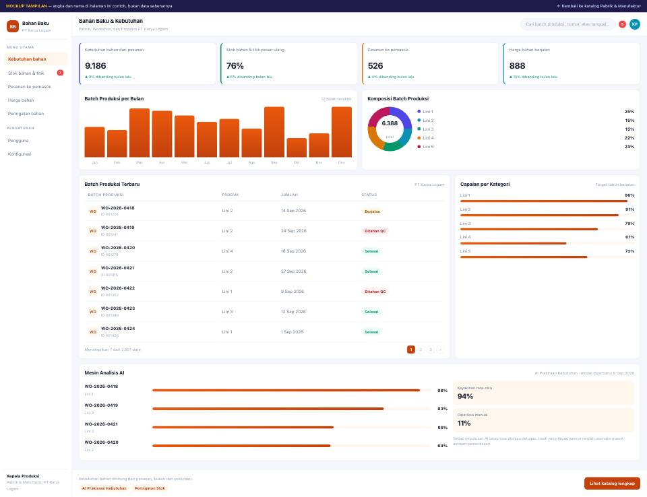Click Ditahan QC badge for WO-2026-0419
Viewport: 647px width, 497px height.
click(375, 231)
